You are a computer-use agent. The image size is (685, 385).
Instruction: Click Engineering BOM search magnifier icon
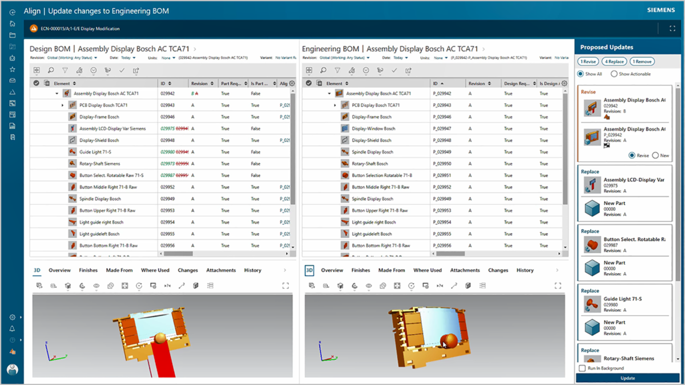[323, 70]
